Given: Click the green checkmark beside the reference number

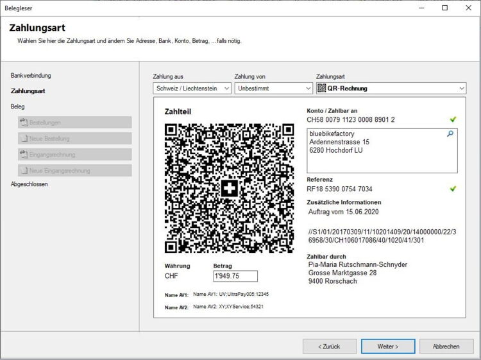Looking at the screenshot, I should pos(453,189).
